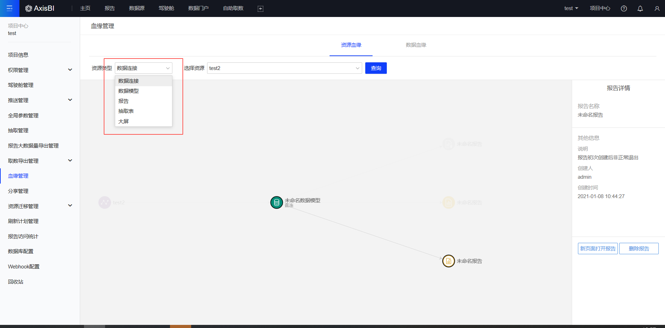
Task: Select the faded test2 data connection node icon
Action: tap(104, 203)
